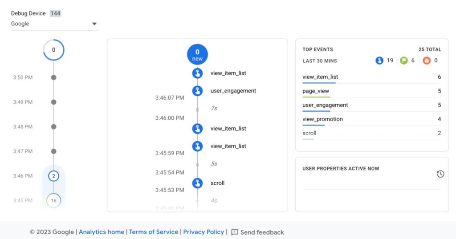Select the 3:45 PM bubble with 16 events
The image size is (456, 239).
coord(53,200)
